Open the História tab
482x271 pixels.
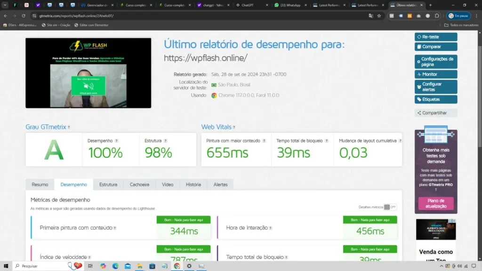[x=193, y=184]
